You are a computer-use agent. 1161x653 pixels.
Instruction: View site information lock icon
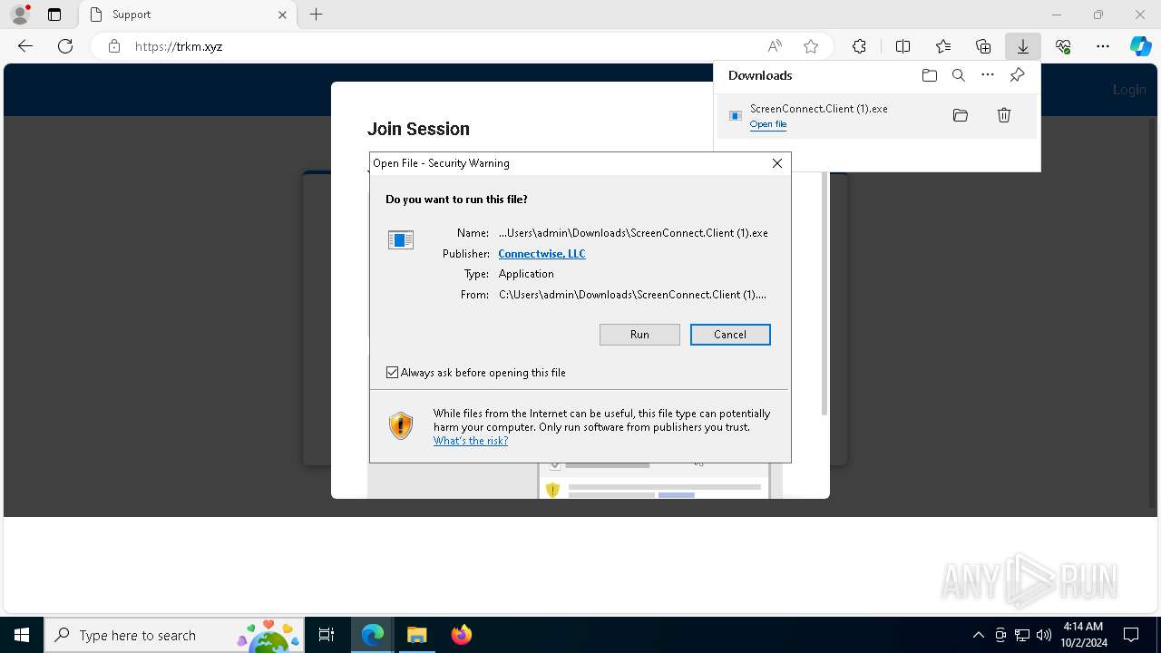coord(114,46)
